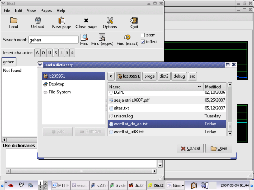Screen dimensions: 254x190
Task: Go to the debug path folder
Action: tap(179, 76)
